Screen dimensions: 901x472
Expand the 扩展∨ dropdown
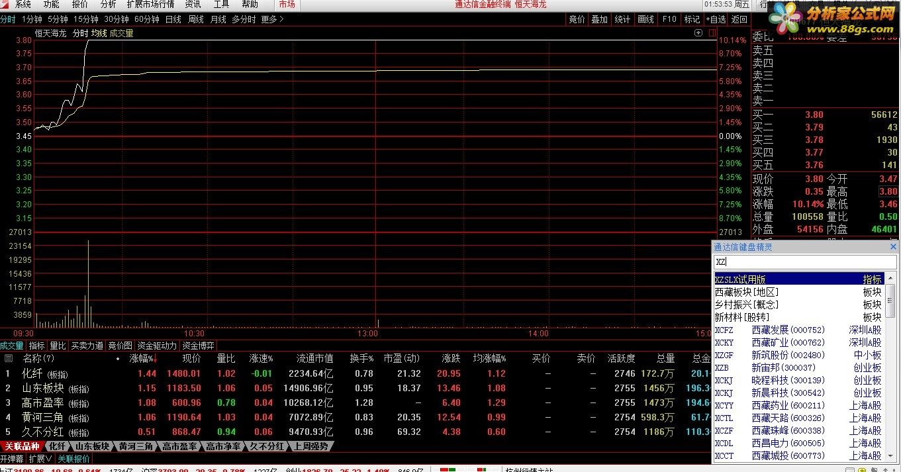coord(40,458)
